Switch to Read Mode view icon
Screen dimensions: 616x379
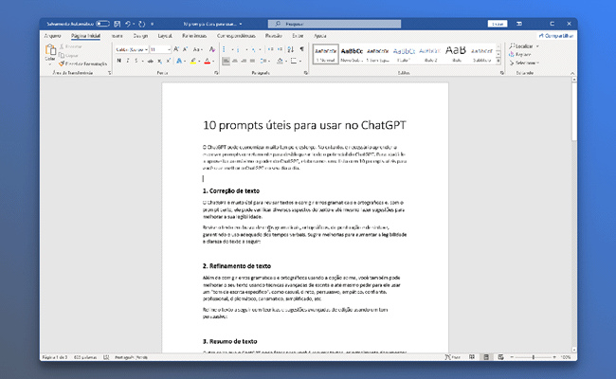click(472, 357)
